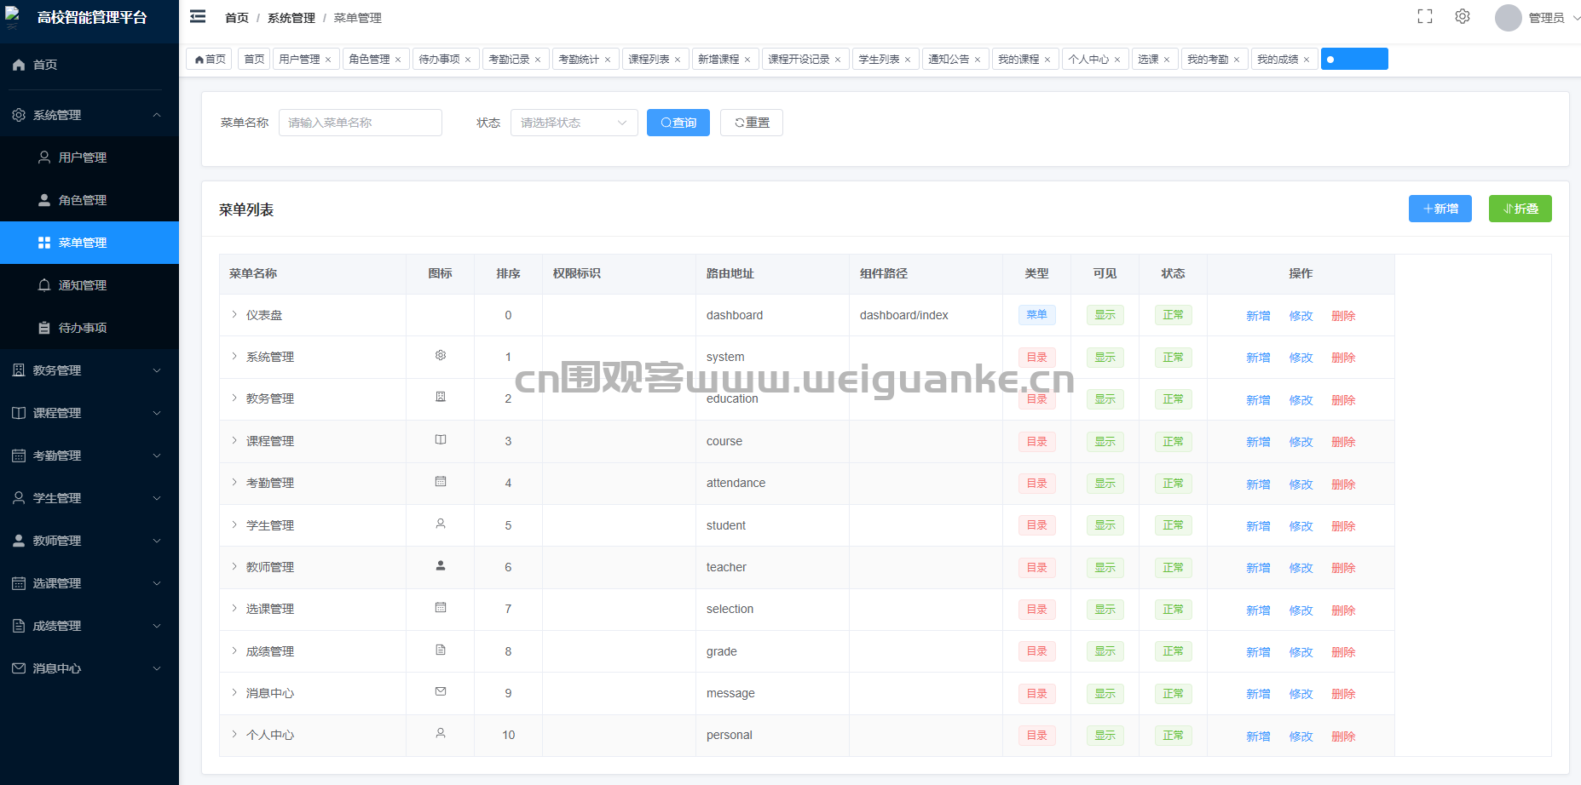The height and width of the screenshot is (785, 1581).
Task: Click the 查询 search button
Action: point(678,122)
